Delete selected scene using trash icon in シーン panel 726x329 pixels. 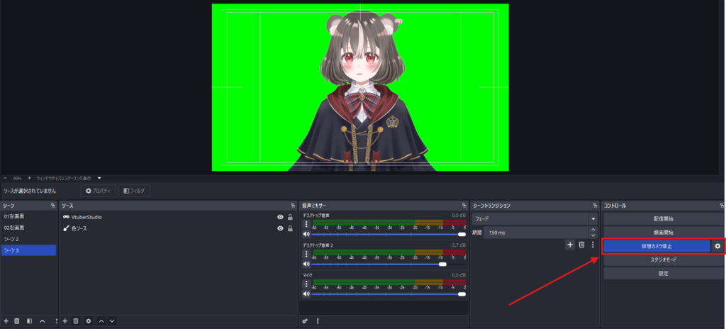pos(17,320)
